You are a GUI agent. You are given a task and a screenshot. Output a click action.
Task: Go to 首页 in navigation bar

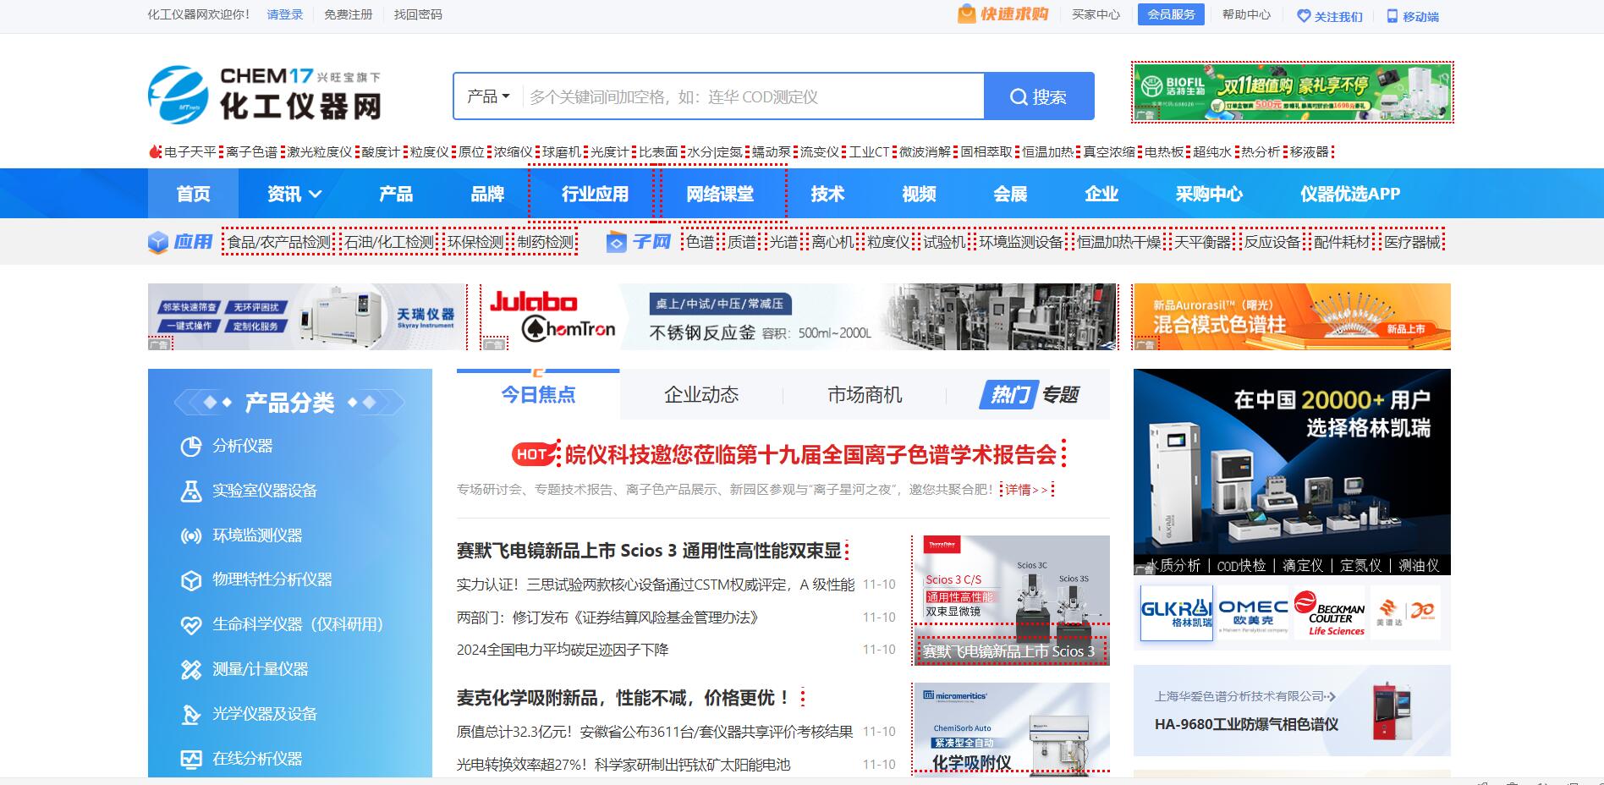(x=193, y=194)
